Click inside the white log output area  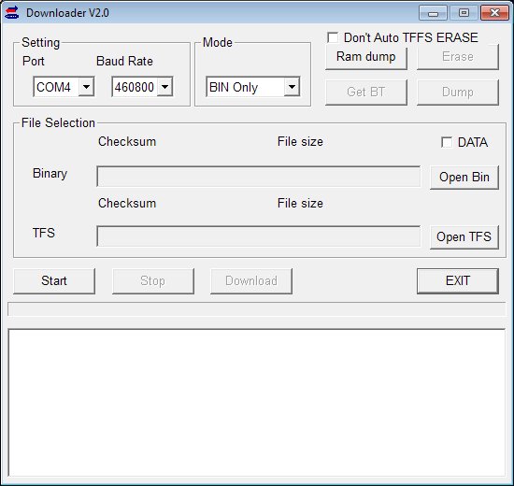point(257,403)
